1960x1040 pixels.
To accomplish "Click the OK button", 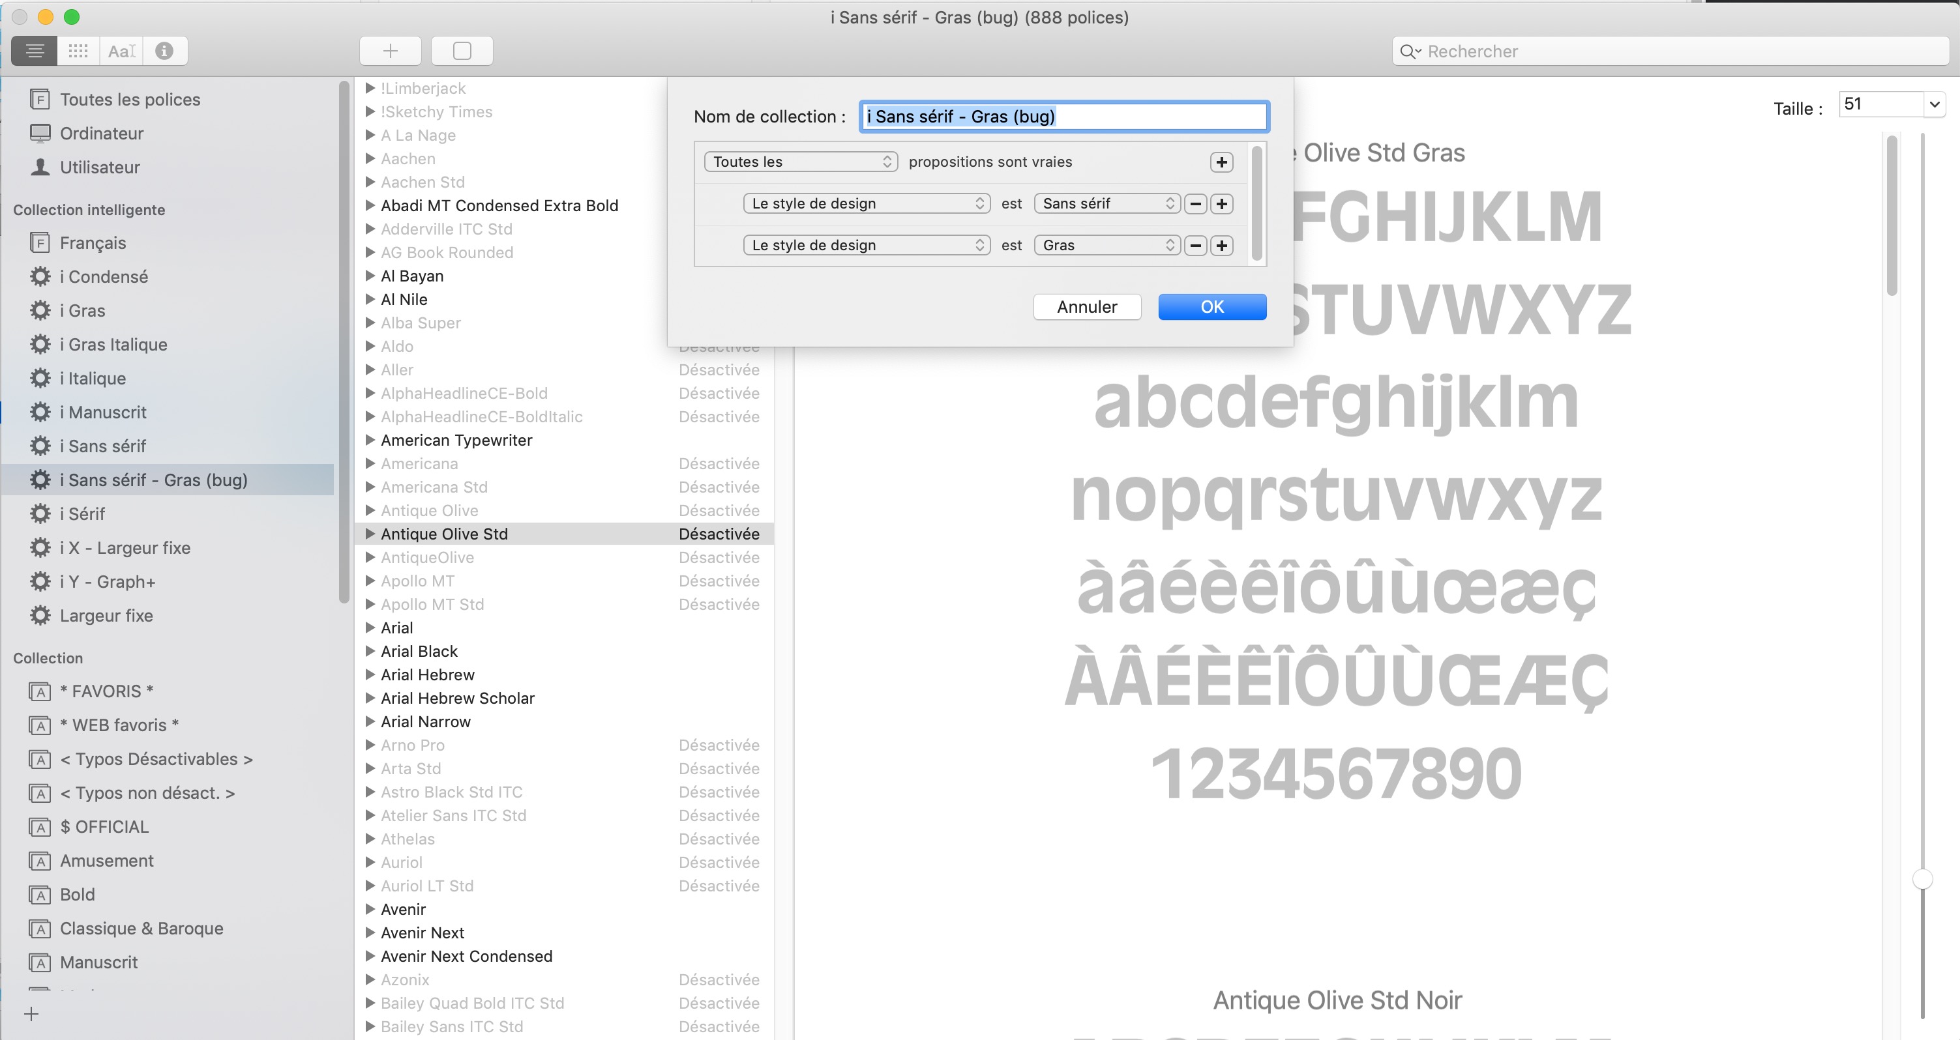I will click(x=1211, y=307).
